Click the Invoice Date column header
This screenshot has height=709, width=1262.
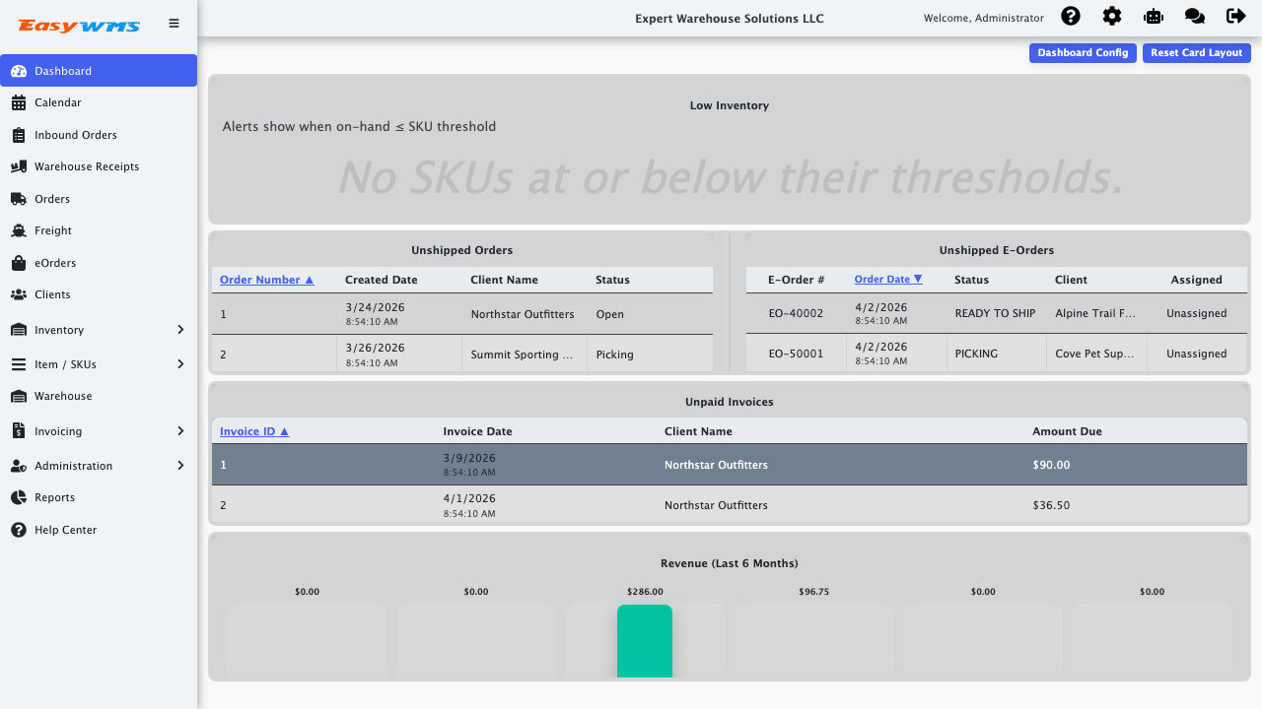click(x=477, y=431)
